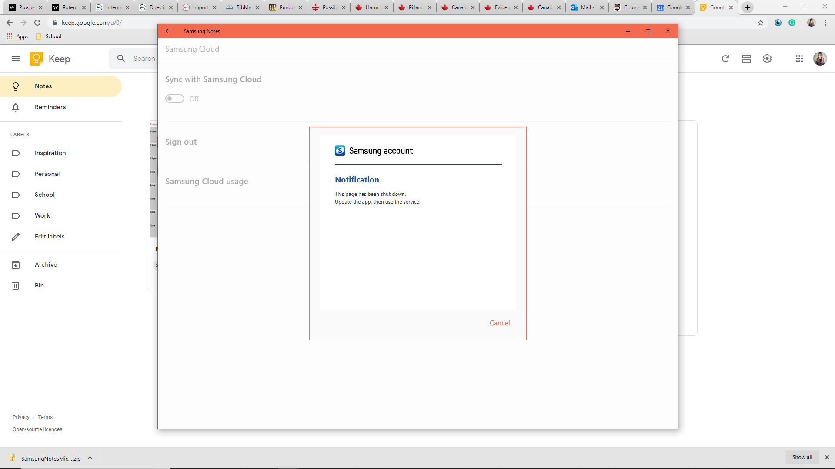Click the back arrow in Samsung Notes

tap(168, 31)
